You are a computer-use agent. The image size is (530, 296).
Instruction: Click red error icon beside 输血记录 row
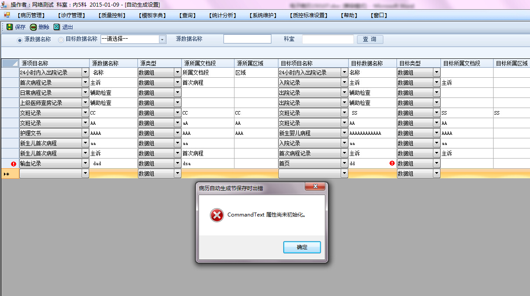pyautogui.click(x=14, y=164)
